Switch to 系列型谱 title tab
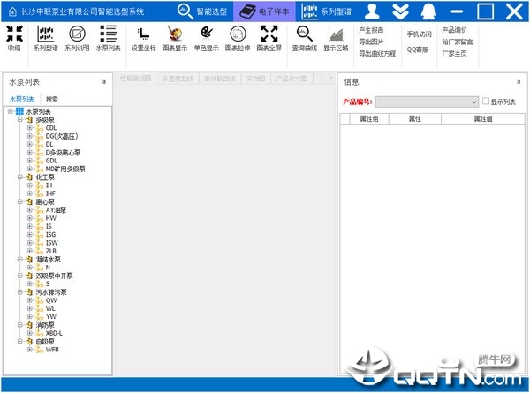This screenshot has height=393, width=530. 327,11
